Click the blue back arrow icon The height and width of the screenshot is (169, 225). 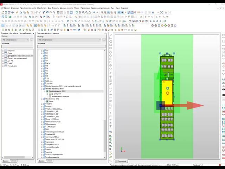pos(94,13)
